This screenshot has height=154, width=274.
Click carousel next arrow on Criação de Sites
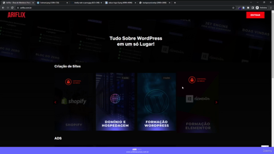coord(216,102)
